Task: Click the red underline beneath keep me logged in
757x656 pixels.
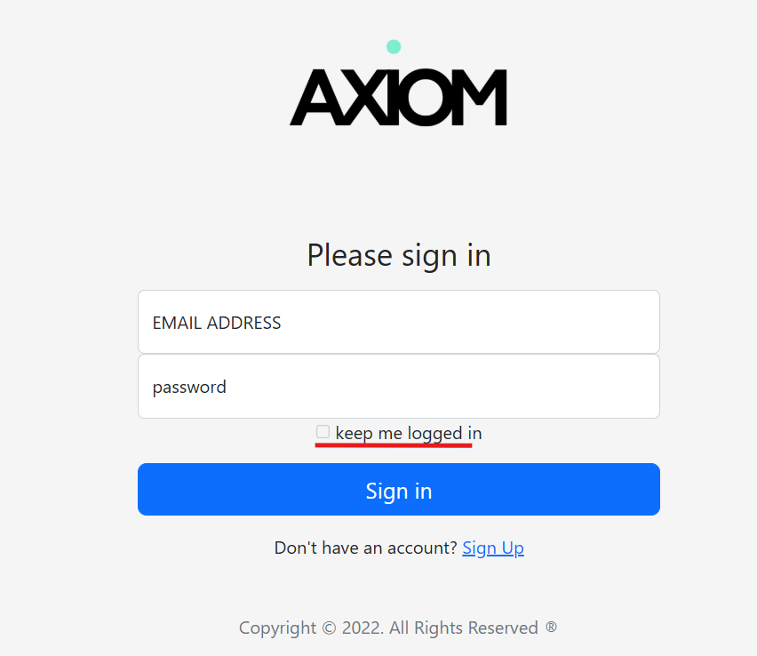Action: 394,444
